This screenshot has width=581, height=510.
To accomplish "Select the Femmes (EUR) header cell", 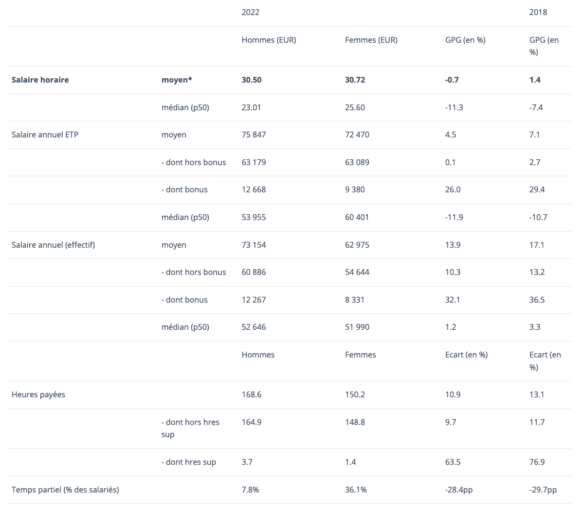I will [371, 40].
